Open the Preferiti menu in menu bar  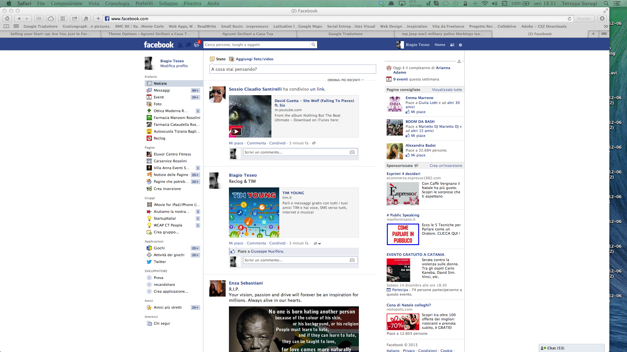[144, 4]
